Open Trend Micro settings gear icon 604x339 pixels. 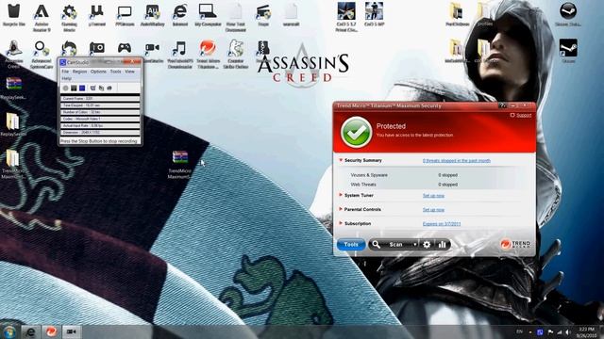427,245
